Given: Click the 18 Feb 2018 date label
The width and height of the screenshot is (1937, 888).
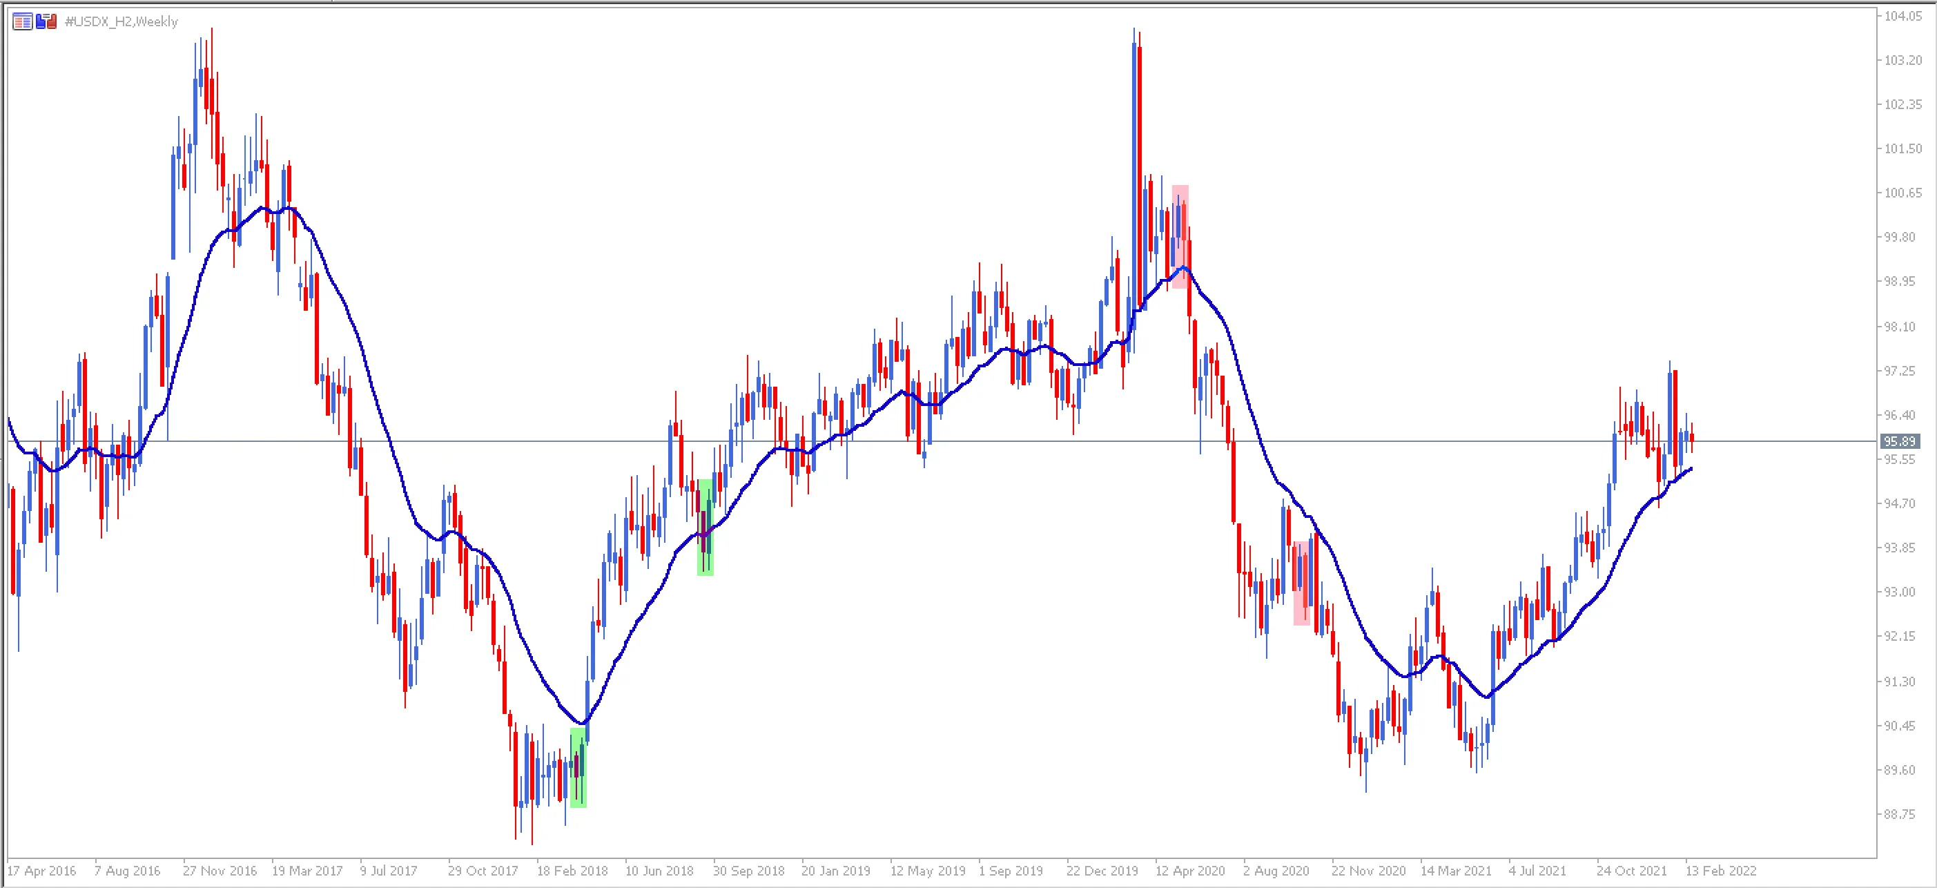Looking at the screenshot, I should click(572, 871).
